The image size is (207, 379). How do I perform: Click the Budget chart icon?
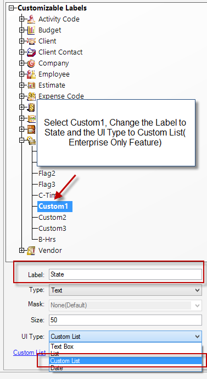click(x=31, y=30)
